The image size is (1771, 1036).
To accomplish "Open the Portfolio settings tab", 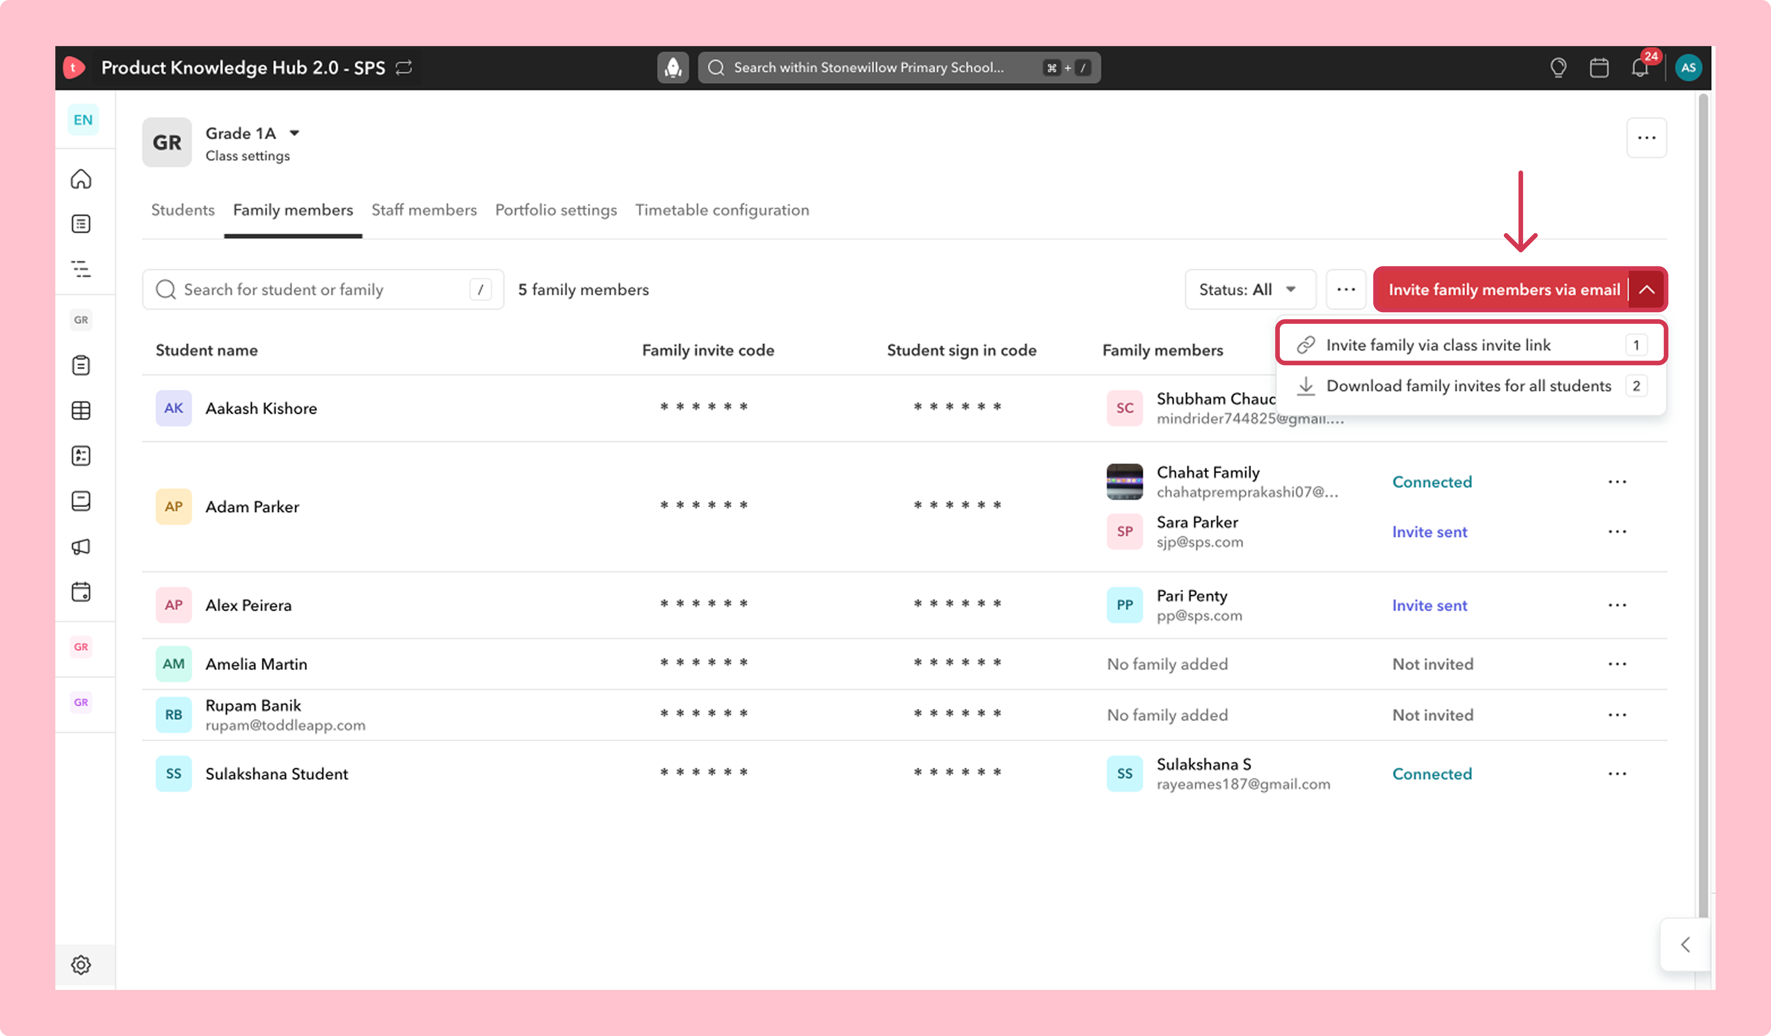I will (556, 210).
